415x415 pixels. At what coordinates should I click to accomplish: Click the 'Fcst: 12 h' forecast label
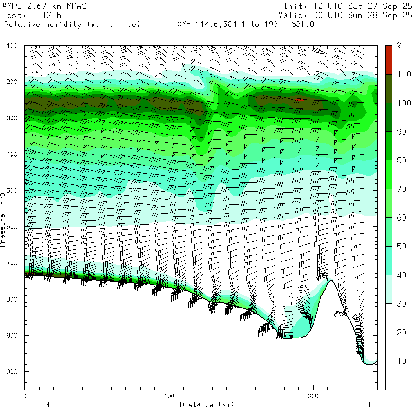click(32, 15)
